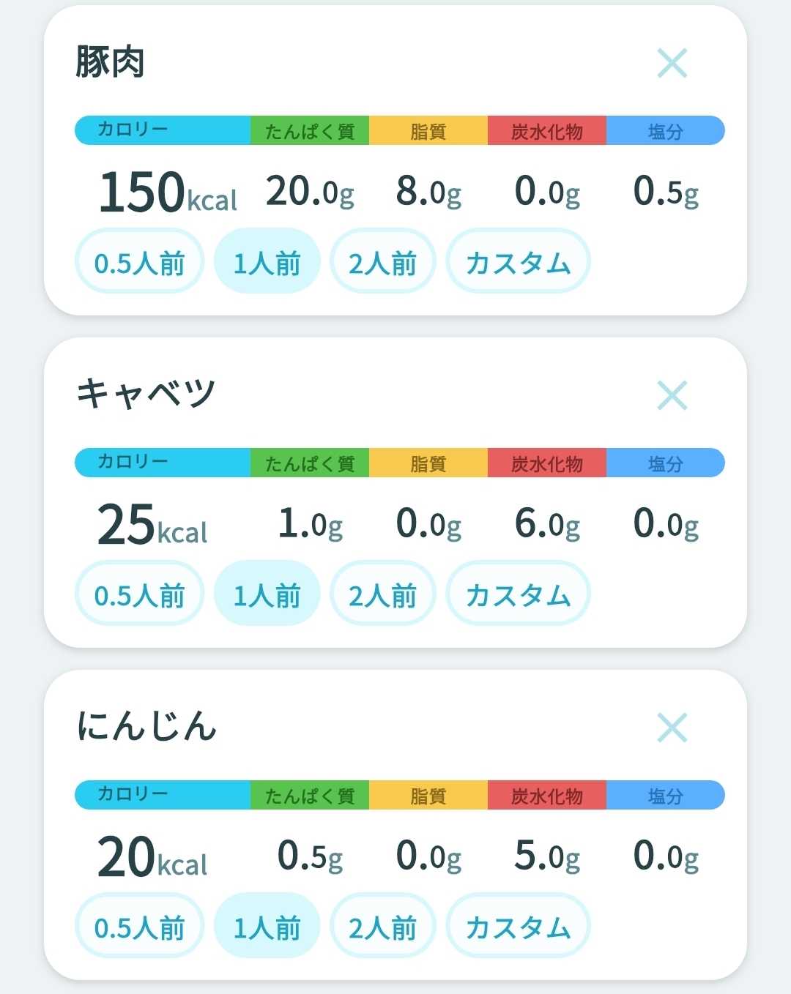Remove the 豚肉 card with its X icon
Image resolution: width=791 pixels, height=994 pixels.
click(672, 63)
